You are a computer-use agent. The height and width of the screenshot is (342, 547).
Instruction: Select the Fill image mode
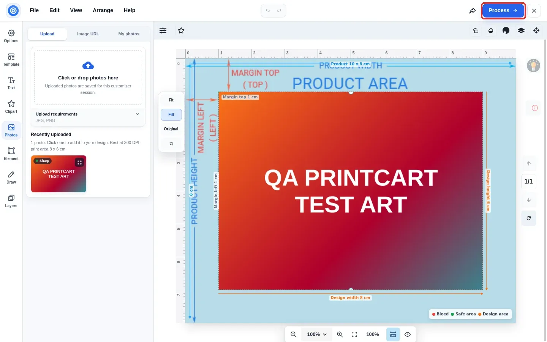pyautogui.click(x=171, y=115)
